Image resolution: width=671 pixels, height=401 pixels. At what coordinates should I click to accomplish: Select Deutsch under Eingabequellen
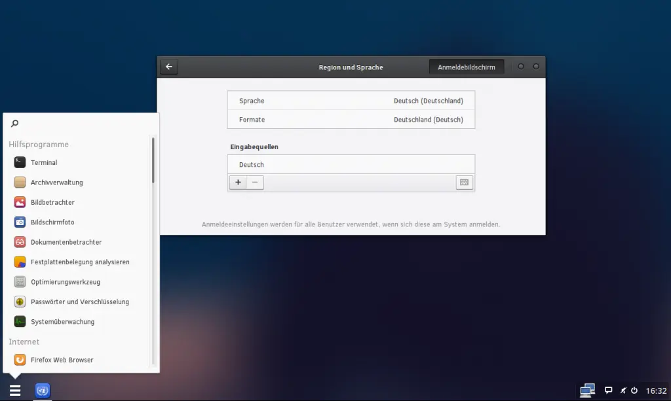coord(351,164)
